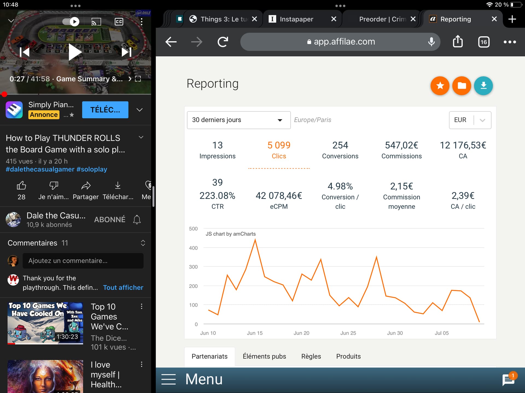Toggle the autoplay switch on video
Image resolution: width=525 pixels, height=393 pixels.
[x=71, y=22]
